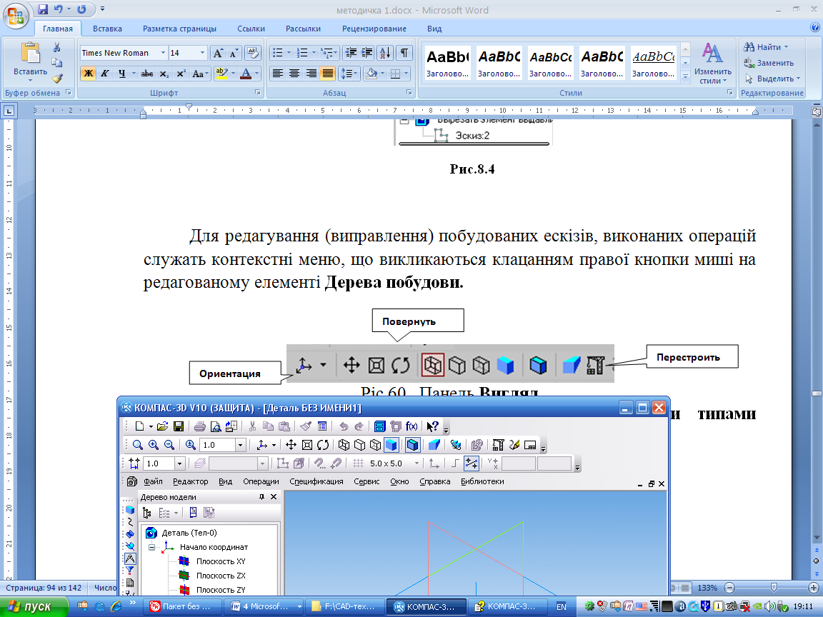Toggle Underline (Ч) formatting in Word
This screenshot has height=617, width=823.
coord(121,74)
